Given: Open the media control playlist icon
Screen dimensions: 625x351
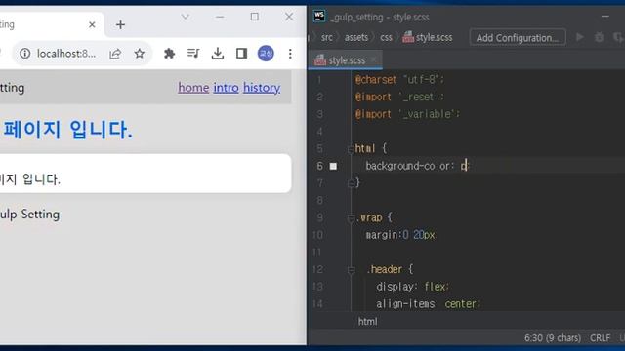Looking at the screenshot, I should pos(193,54).
